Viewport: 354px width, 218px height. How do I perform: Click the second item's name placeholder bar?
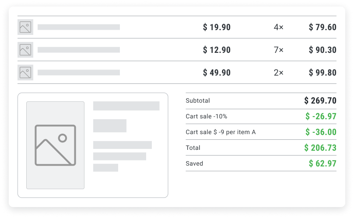79,50
